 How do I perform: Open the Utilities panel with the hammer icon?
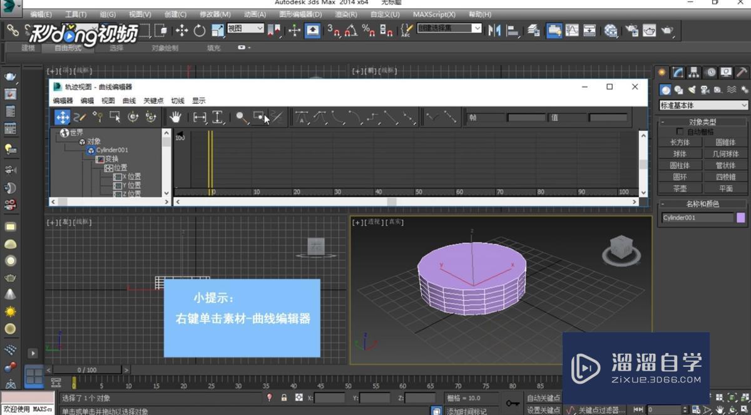pos(741,72)
